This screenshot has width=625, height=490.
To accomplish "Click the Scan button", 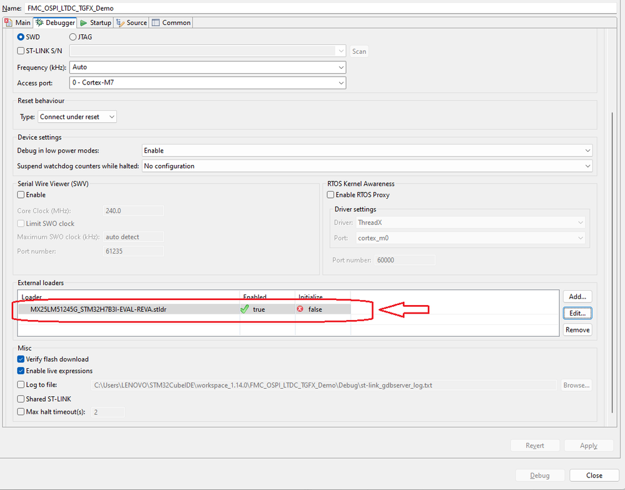I will coord(359,51).
